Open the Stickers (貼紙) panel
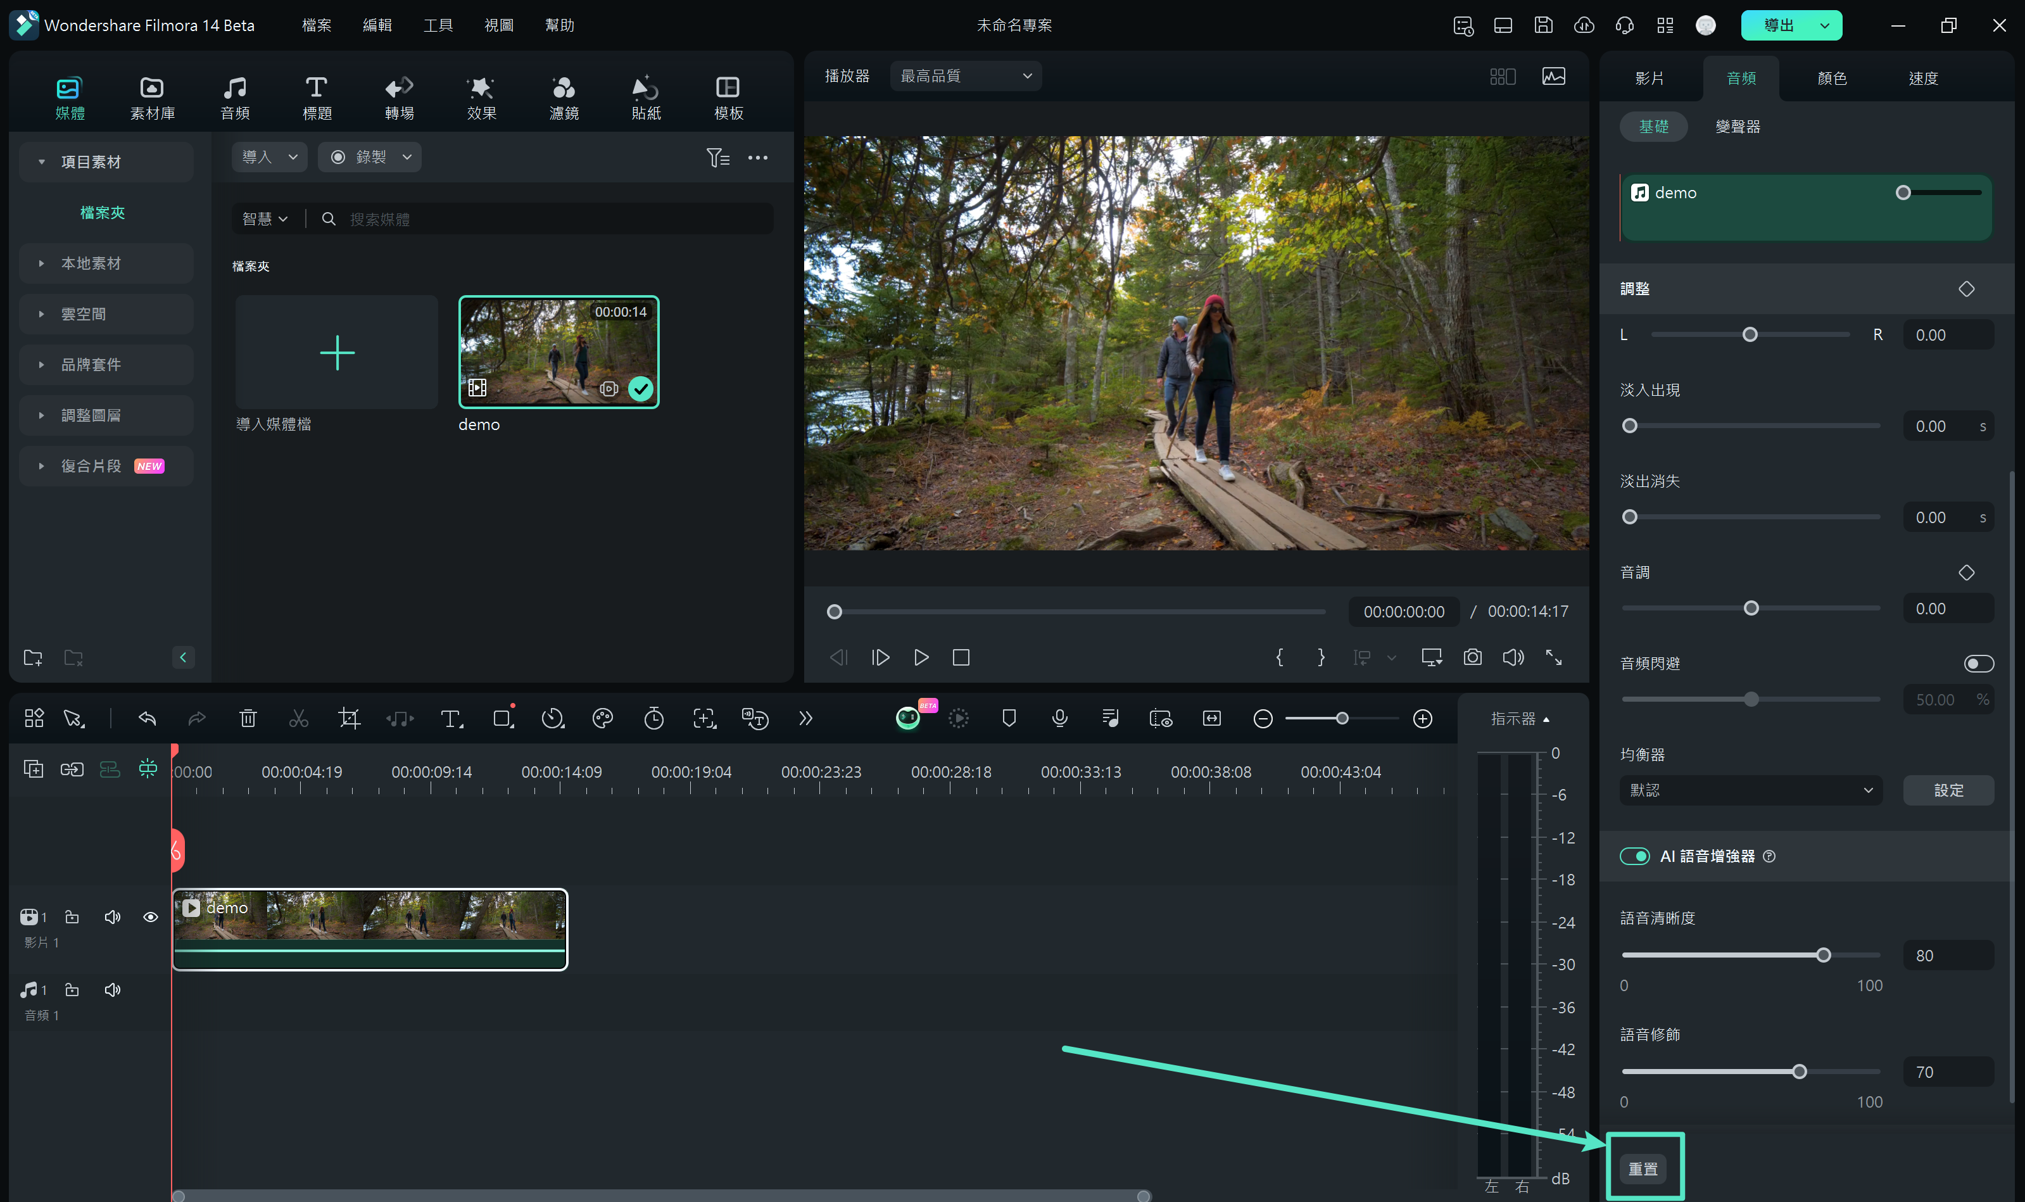 [x=645, y=97]
